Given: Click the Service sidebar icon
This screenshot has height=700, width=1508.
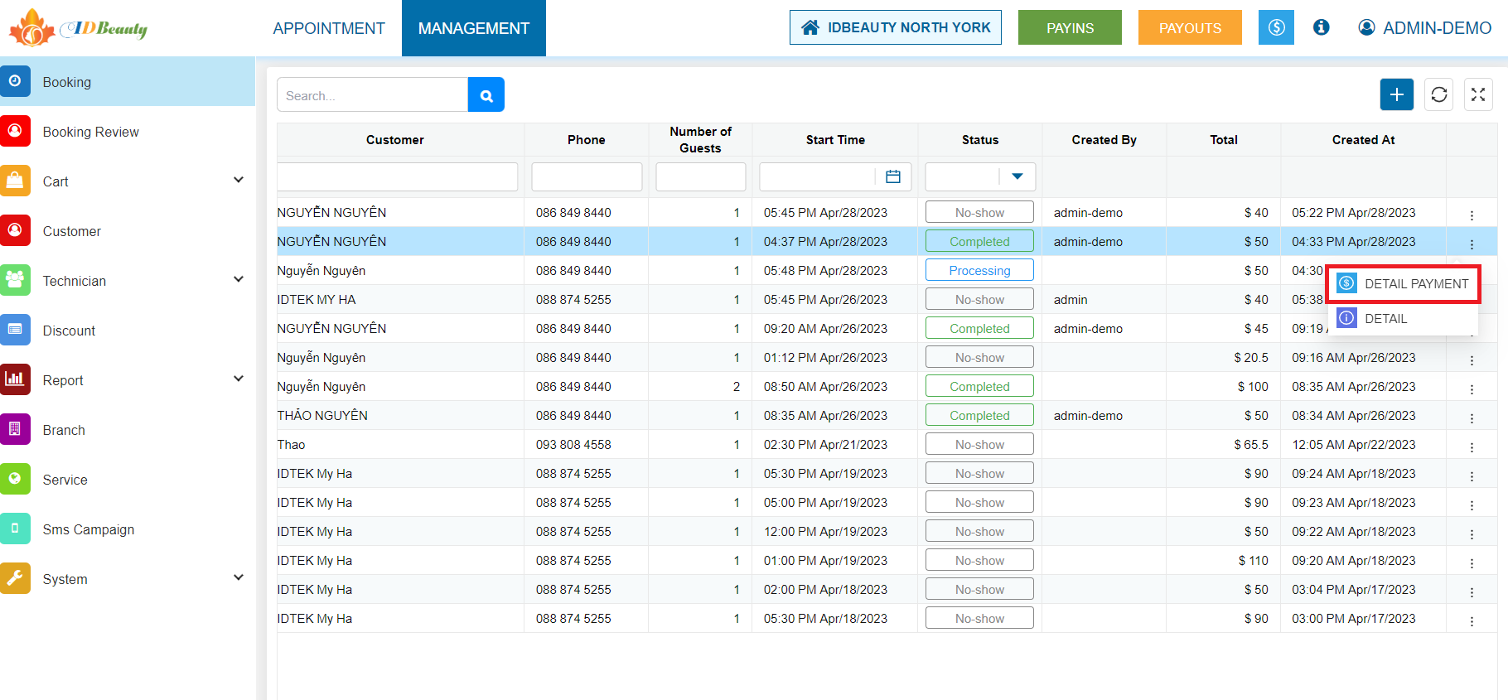Looking at the screenshot, I should click(15, 479).
